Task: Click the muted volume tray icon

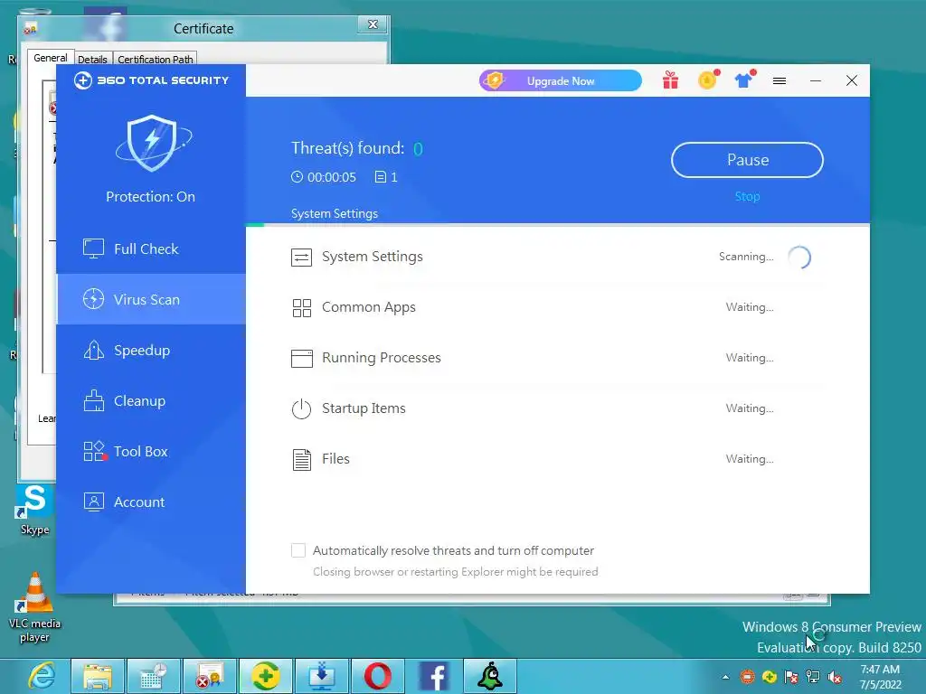Action: (x=835, y=677)
